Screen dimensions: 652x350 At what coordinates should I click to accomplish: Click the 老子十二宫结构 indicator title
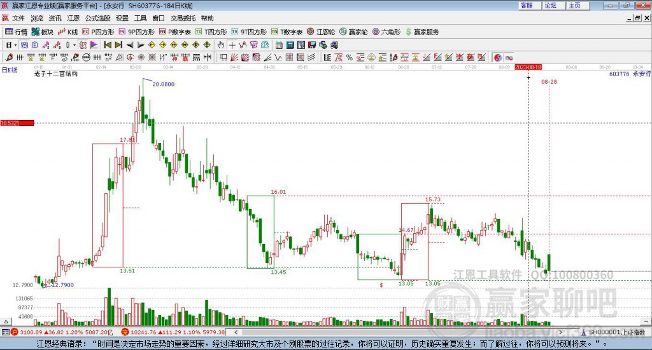[x=56, y=74]
